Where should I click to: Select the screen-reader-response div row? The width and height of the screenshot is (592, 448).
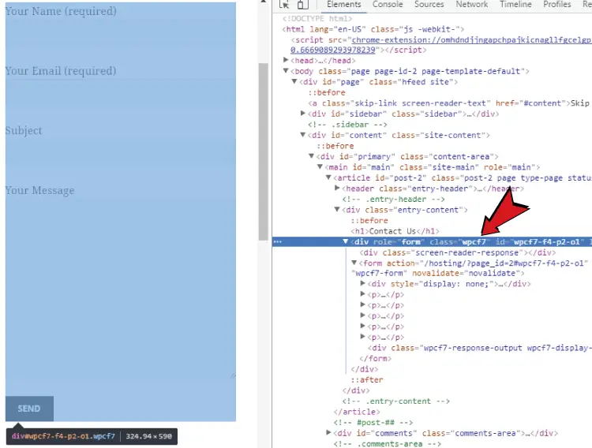click(458, 252)
